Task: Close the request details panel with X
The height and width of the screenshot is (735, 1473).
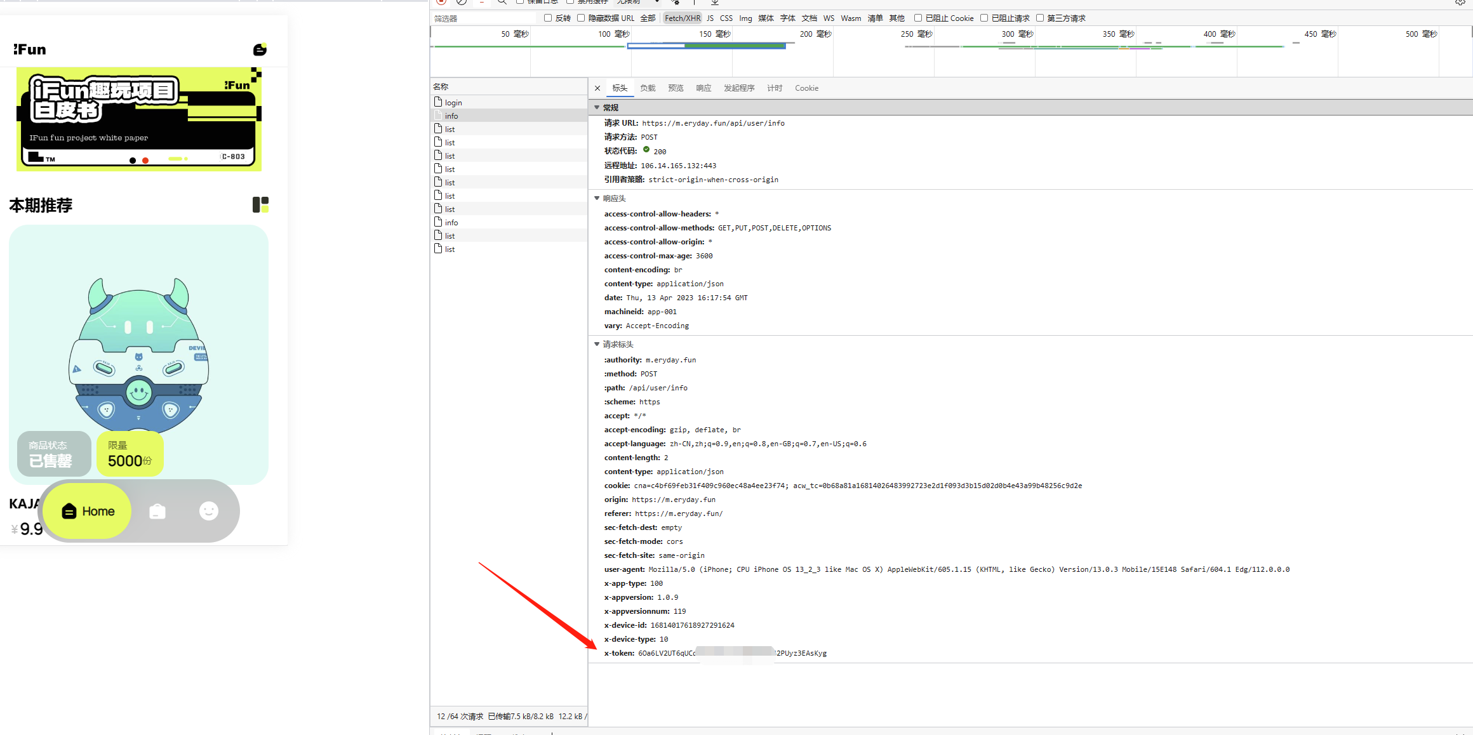Action: click(597, 88)
